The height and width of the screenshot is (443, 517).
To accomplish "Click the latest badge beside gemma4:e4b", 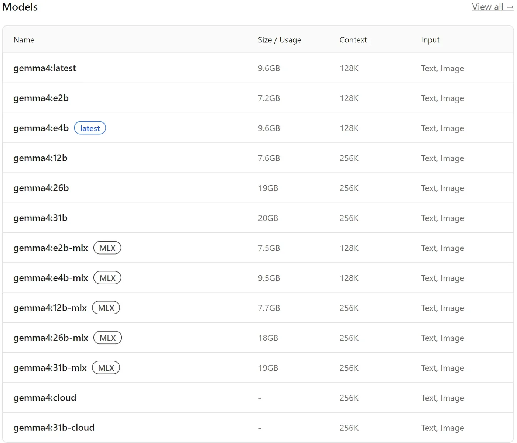I will tap(90, 128).
